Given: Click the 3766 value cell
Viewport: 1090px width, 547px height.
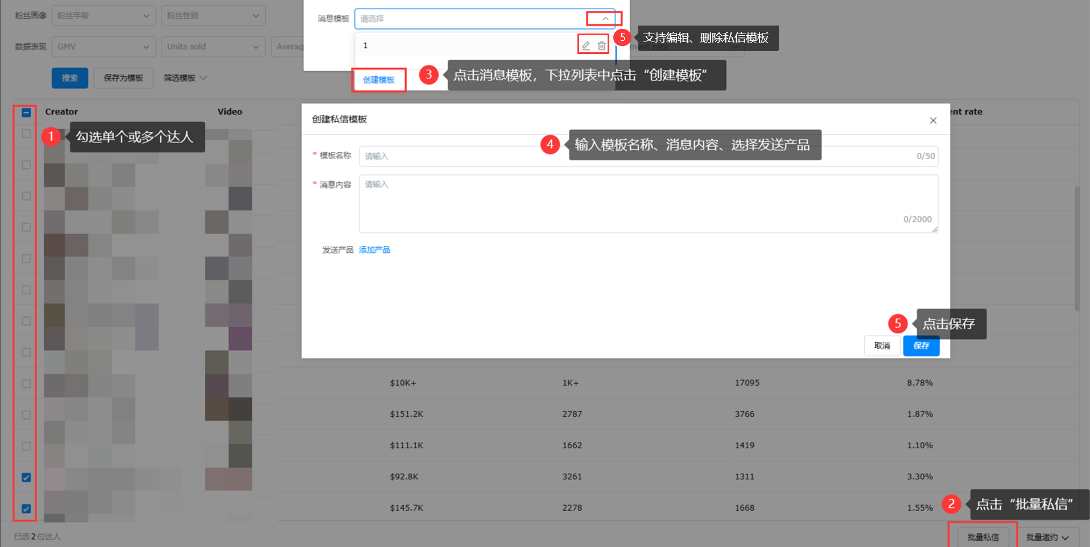Looking at the screenshot, I should point(744,414).
